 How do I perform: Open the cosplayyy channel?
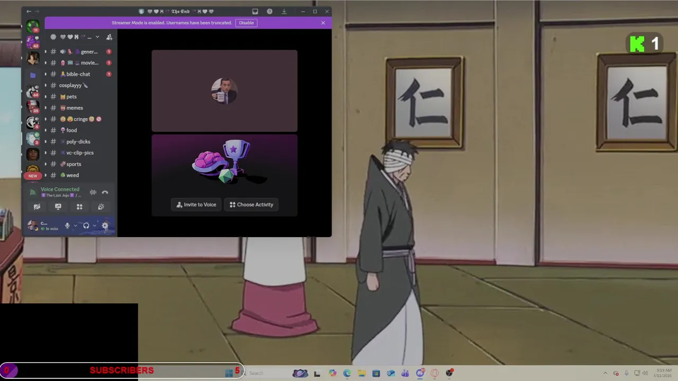click(x=78, y=85)
